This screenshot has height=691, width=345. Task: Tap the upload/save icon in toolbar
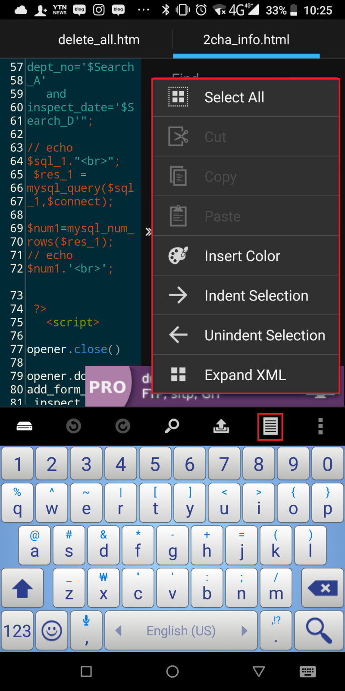(221, 426)
